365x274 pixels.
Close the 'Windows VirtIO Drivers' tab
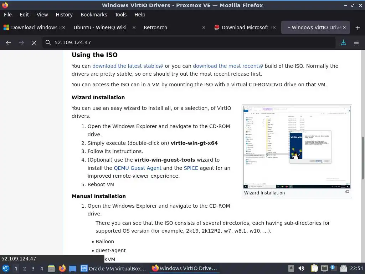click(344, 27)
